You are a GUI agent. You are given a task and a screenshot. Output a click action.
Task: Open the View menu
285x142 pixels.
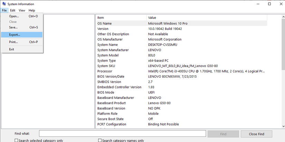pyautogui.click(x=22, y=11)
